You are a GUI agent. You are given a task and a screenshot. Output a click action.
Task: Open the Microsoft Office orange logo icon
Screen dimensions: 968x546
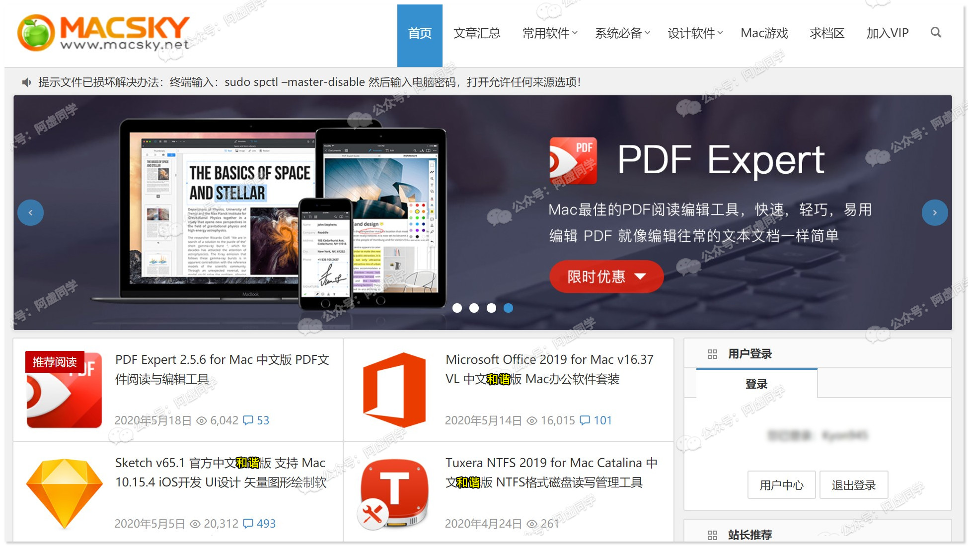pos(394,390)
